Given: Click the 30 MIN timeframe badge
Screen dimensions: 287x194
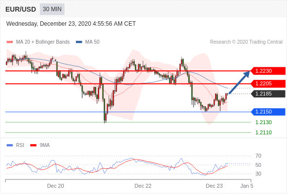Looking at the screenshot, I should coord(52,9).
